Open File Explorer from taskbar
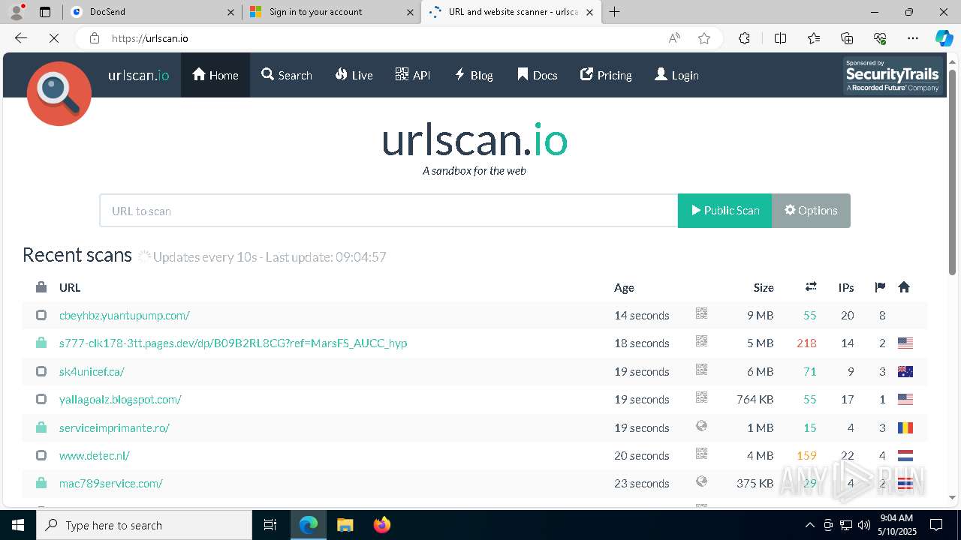 tap(345, 525)
